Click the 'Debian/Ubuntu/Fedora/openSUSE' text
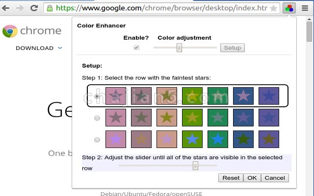This screenshot has width=314, height=196. (x=152, y=194)
